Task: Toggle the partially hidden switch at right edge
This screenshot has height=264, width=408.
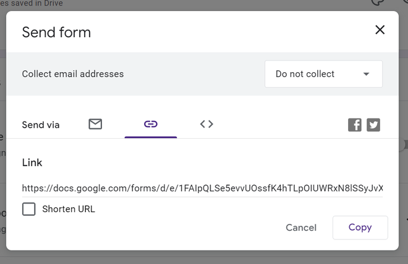Action: [404, 144]
